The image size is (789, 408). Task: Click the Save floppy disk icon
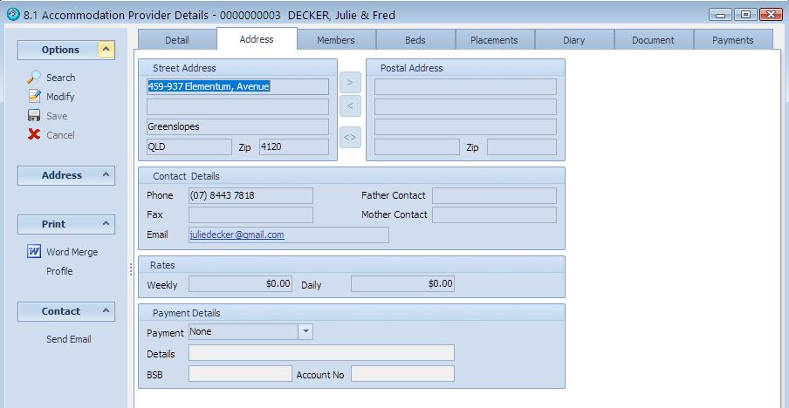[34, 116]
